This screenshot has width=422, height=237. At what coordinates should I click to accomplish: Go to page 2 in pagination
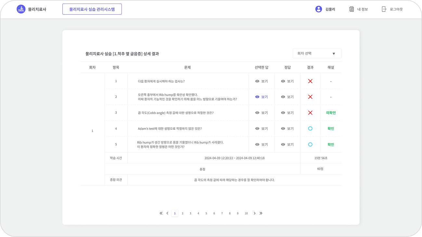click(183, 213)
